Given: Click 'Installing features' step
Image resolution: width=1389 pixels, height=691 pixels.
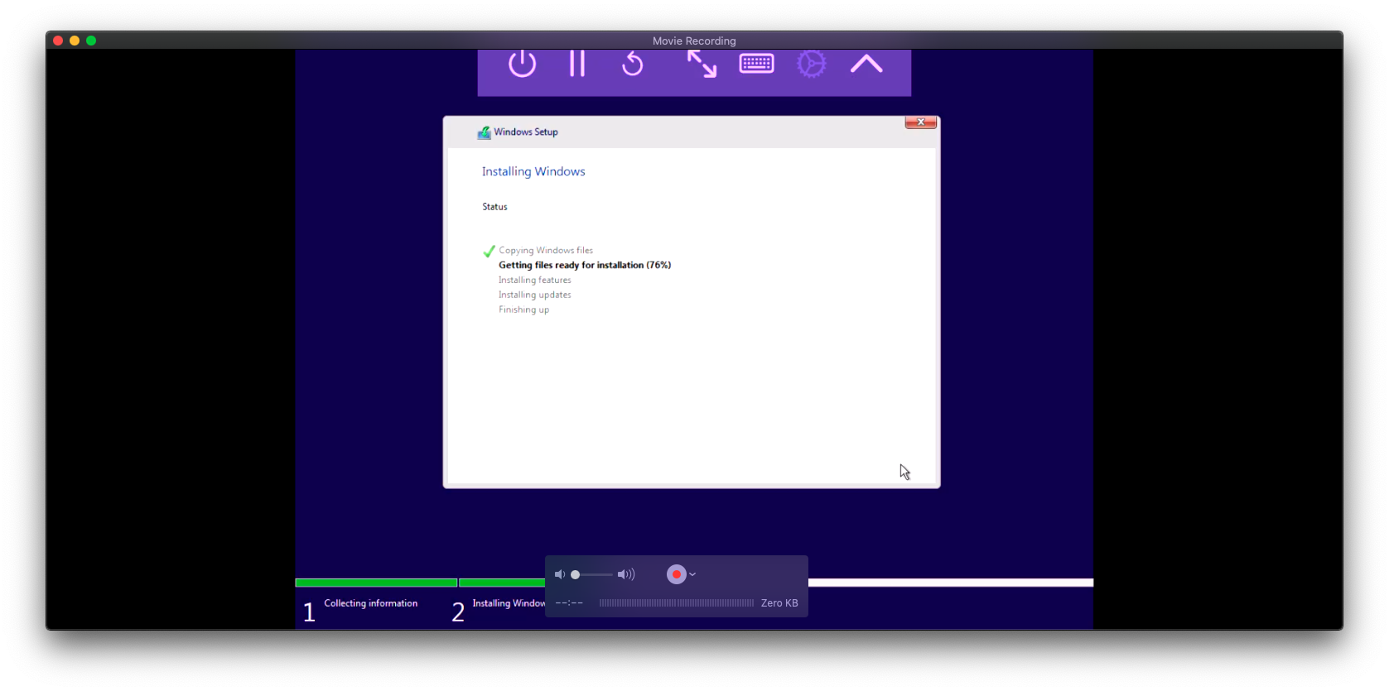Looking at the screenshot, I should pos(534,280).
